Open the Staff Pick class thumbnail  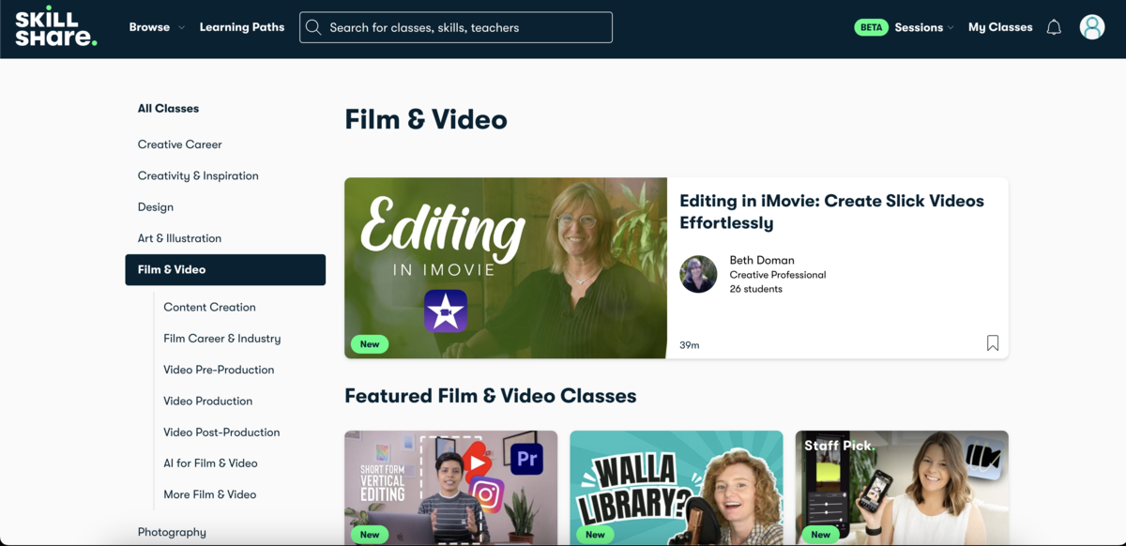coord(901,488)
